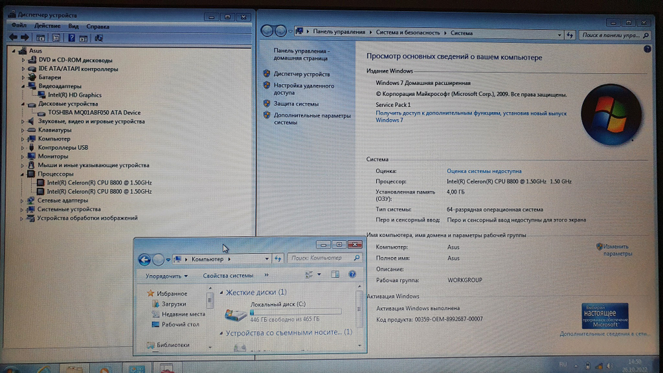Viewport: 663px width, 373px height.
Task: Toggle the Explorer preview pane icon
Action: (x=335, y=274)
